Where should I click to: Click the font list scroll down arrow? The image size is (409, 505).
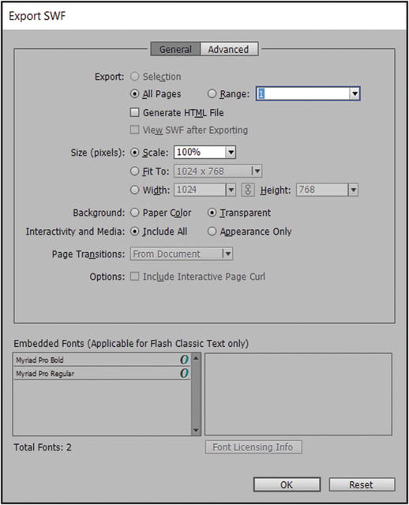(196, 430)
